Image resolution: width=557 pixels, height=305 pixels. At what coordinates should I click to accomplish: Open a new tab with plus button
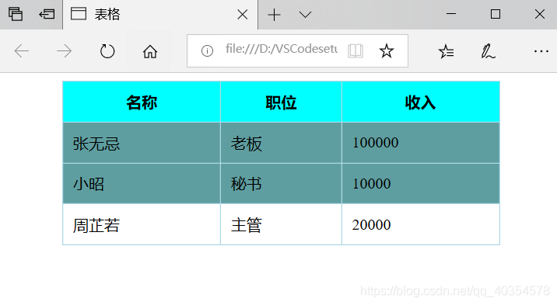(274, 15)
